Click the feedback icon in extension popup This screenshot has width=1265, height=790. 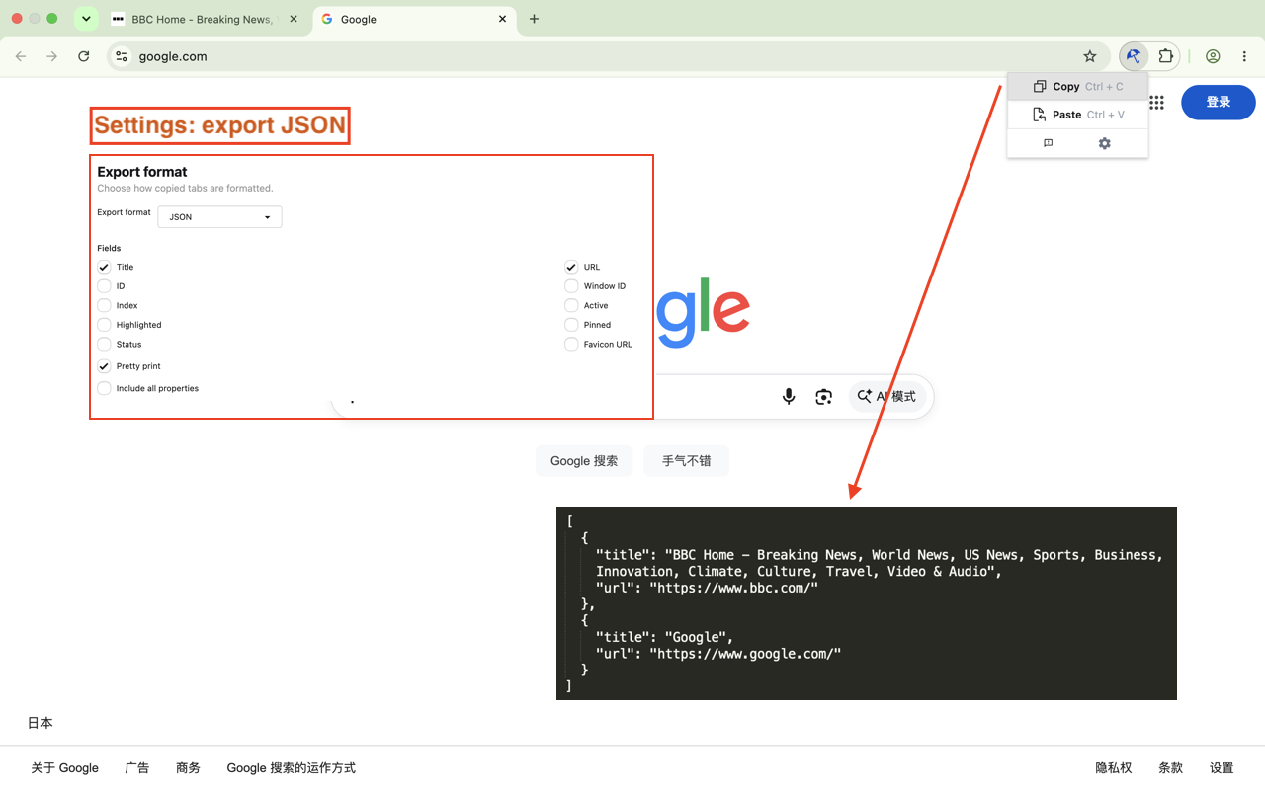point(1049,143)
